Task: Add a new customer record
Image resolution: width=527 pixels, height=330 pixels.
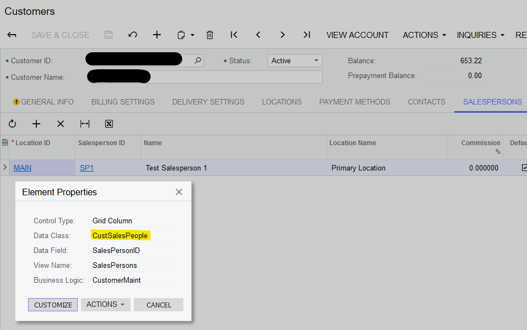Action: 157,35
